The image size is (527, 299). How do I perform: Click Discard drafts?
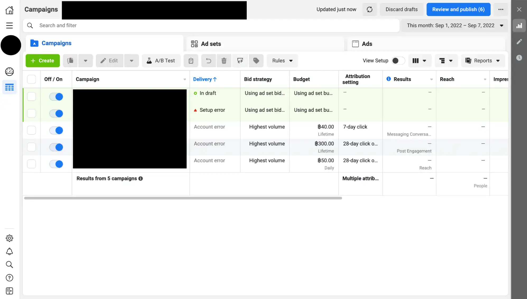402,9
